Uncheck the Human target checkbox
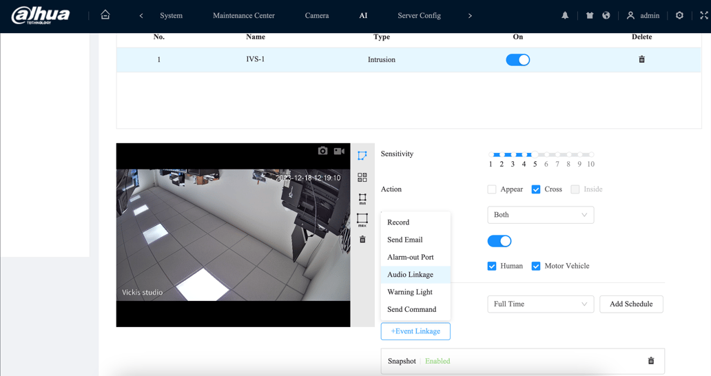The width and height of the screenshot is (711, 376). [492, 266]
